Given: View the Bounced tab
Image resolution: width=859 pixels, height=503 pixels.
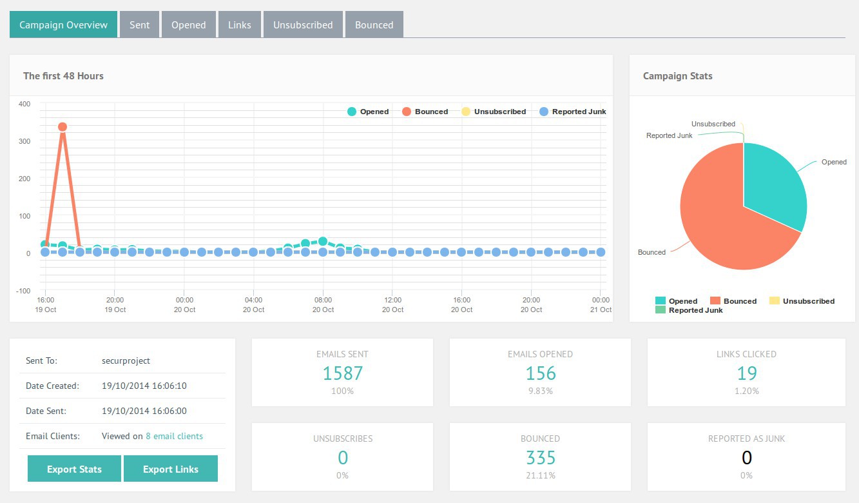Looking at the screenshot, I should click(374, 25).
